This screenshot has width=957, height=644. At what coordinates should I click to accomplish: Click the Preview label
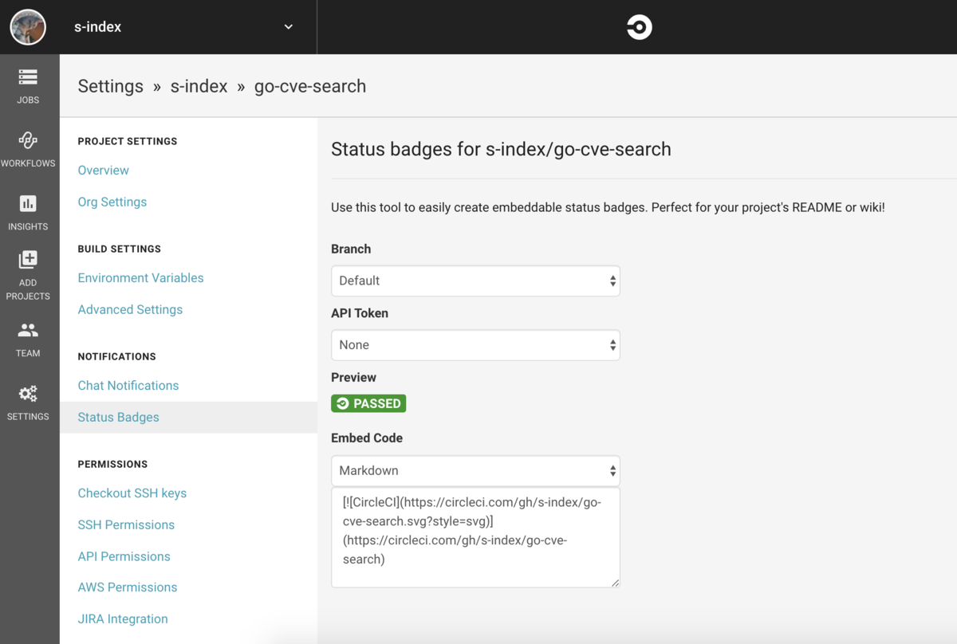(353, 378)
